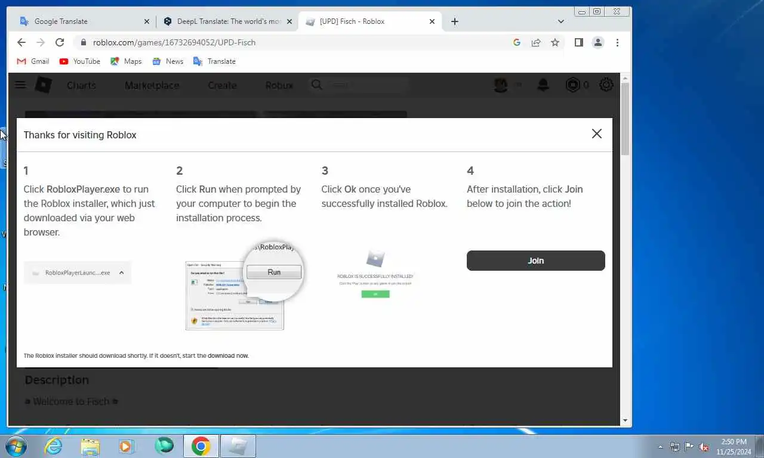Click the Run button illustration image
764x458 pixels.
tap(245, 286)
